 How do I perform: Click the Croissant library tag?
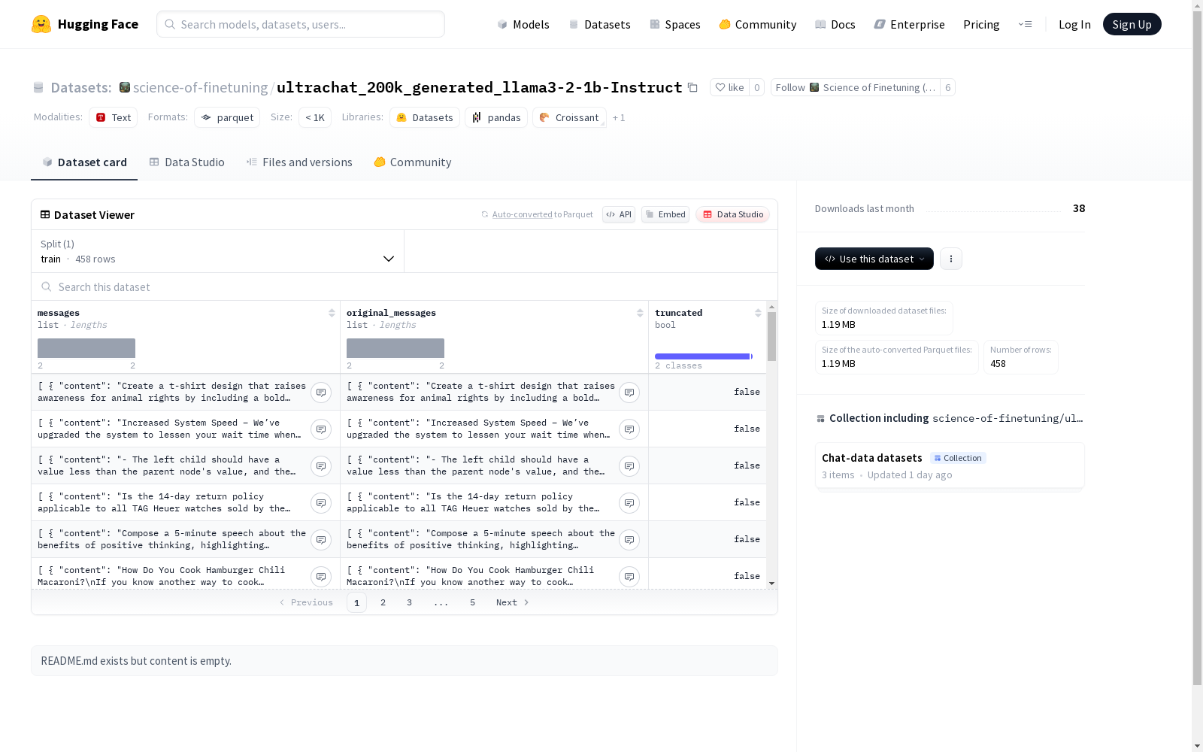tap(569, 117)
